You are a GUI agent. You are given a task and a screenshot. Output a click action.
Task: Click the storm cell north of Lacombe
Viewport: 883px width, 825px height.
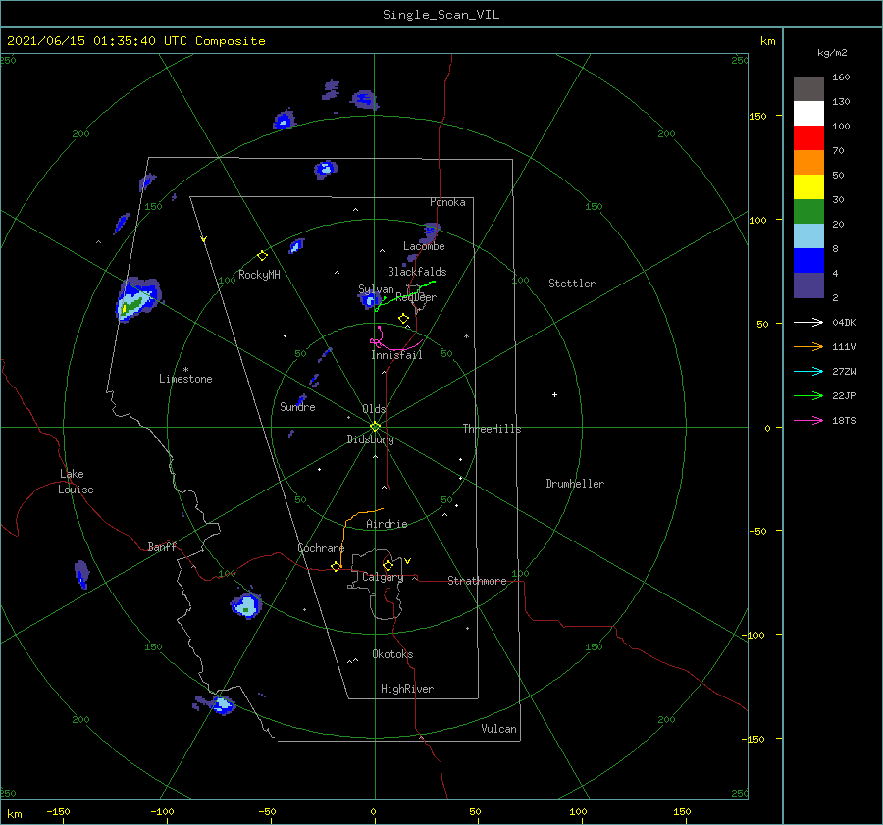pyautogui.click(x=431, y=231)
